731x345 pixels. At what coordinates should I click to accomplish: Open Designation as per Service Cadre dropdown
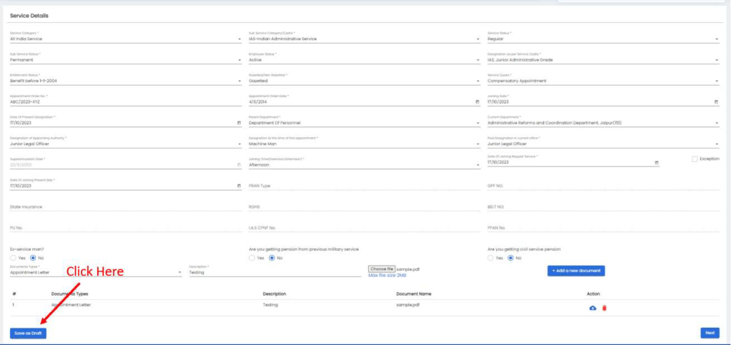[x=603, y=60]
